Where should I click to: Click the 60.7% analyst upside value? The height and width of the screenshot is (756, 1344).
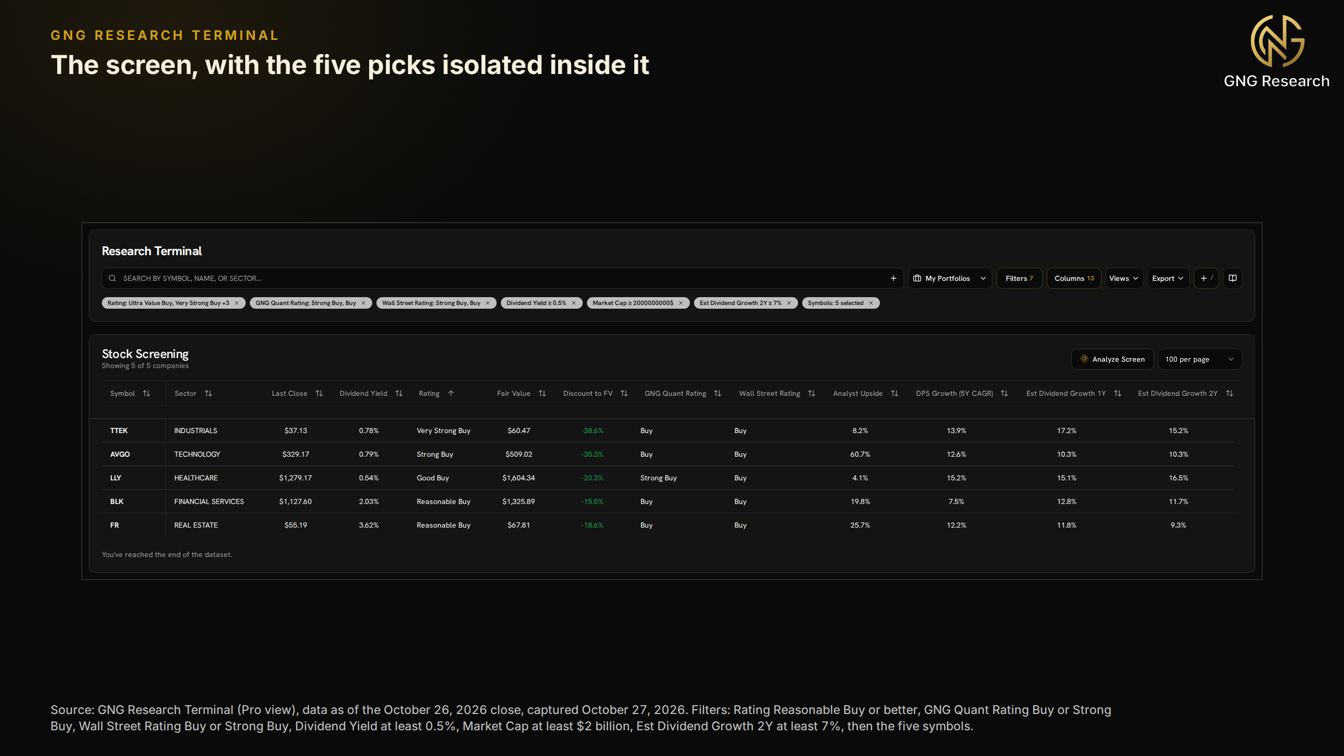point(860,454)
